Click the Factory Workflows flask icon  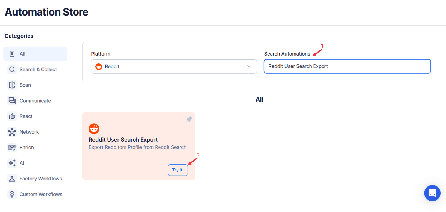[12, 179]
